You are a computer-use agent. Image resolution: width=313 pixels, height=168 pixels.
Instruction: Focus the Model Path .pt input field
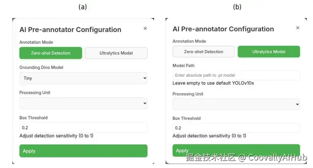click(x=236, y=75)
